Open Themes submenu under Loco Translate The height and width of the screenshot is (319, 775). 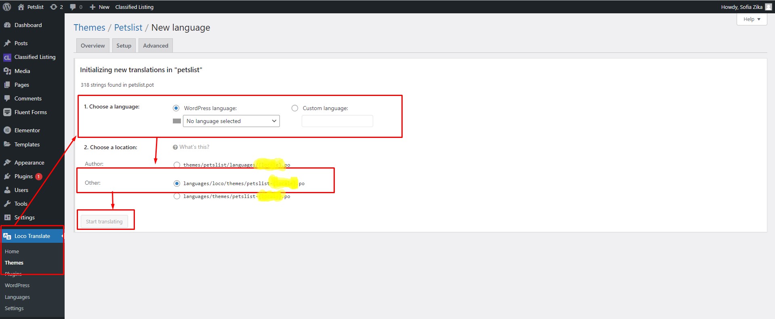[14, 263]
